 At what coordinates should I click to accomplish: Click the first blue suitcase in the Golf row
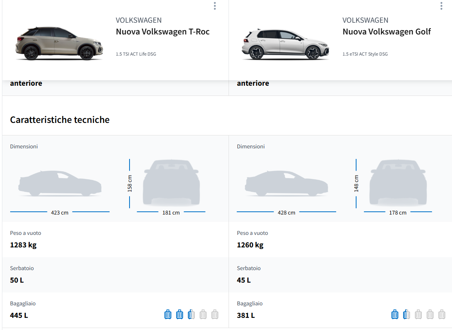tap(395, 314)
